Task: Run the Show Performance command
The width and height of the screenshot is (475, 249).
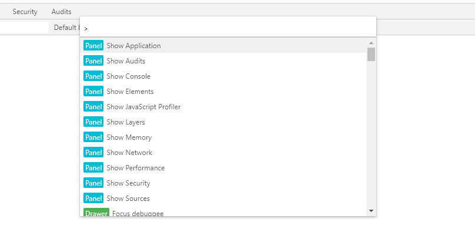Action: click(x=135, y=168)
